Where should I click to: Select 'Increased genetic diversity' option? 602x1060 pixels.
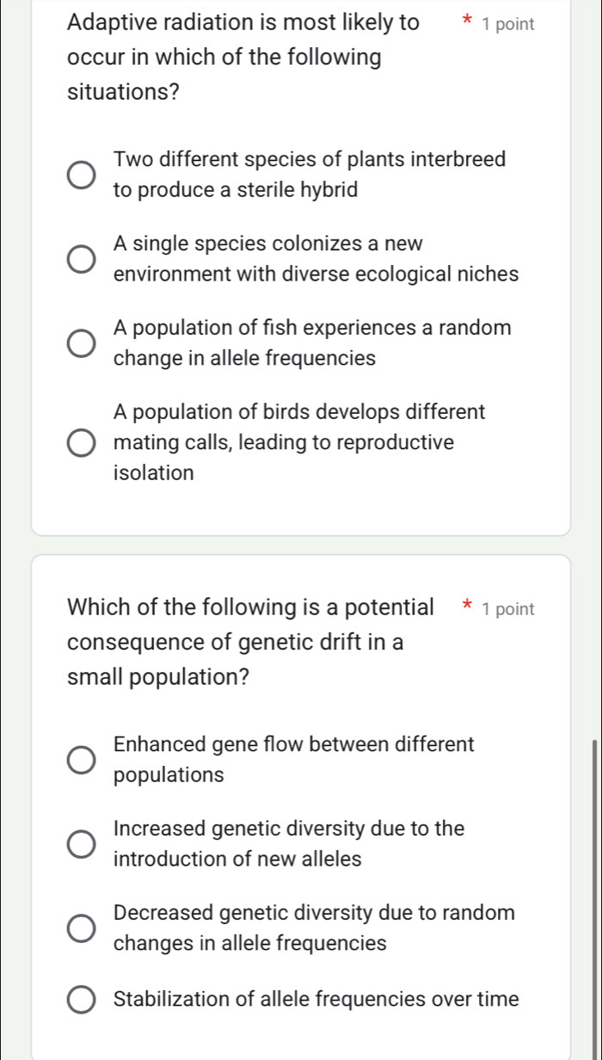(81, 843)
